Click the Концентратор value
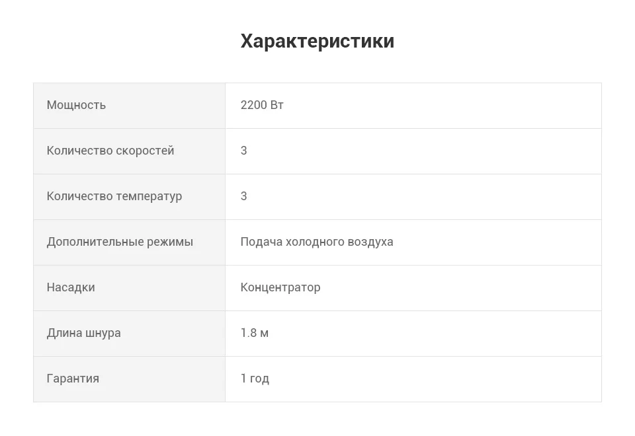Viewport: 635px width, 436px height. point(280,287)
